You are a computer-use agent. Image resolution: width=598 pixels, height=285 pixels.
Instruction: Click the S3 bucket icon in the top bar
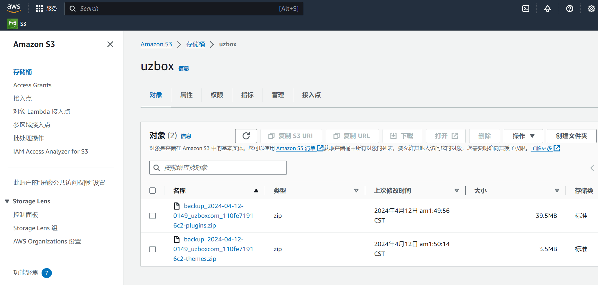click(12, 24)
